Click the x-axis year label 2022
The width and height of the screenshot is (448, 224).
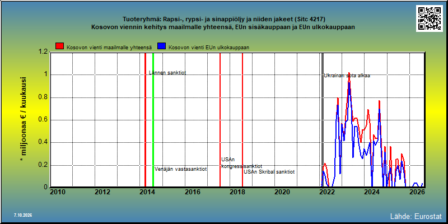pos(327,192)
